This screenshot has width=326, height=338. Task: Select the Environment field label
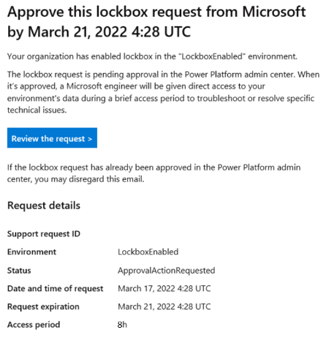tap(31, 252)
